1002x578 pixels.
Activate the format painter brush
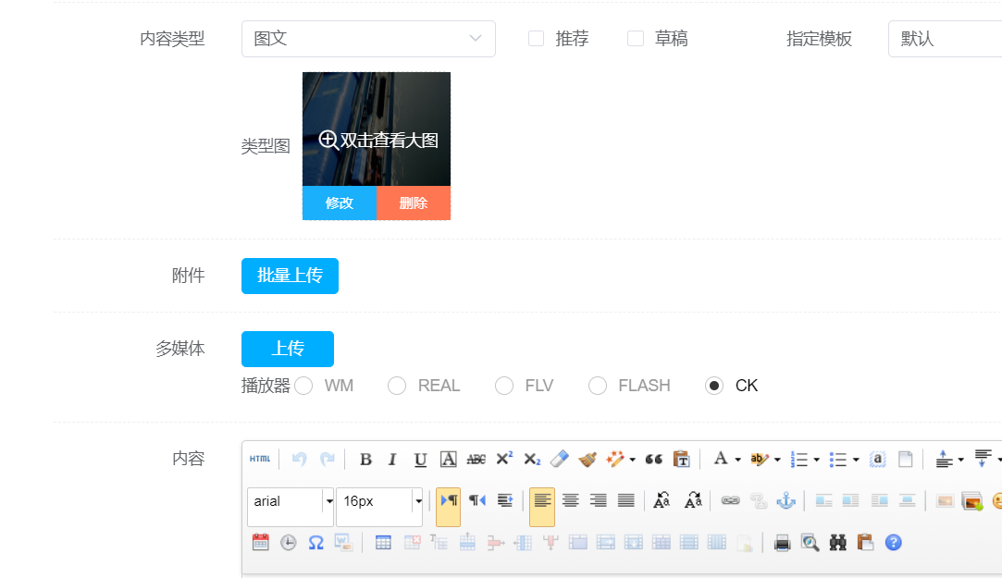coord(588,460)
